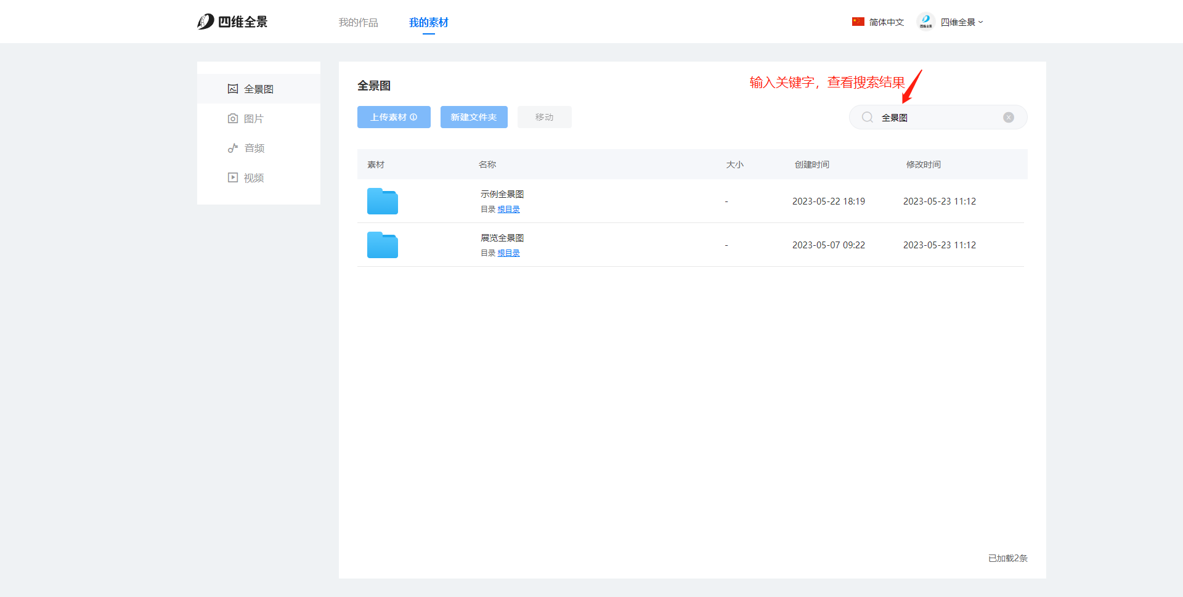Viewport: 1183px width, 597px height.
Task: Open 根目录 link under 示例全景图
Action: [508, 209]
